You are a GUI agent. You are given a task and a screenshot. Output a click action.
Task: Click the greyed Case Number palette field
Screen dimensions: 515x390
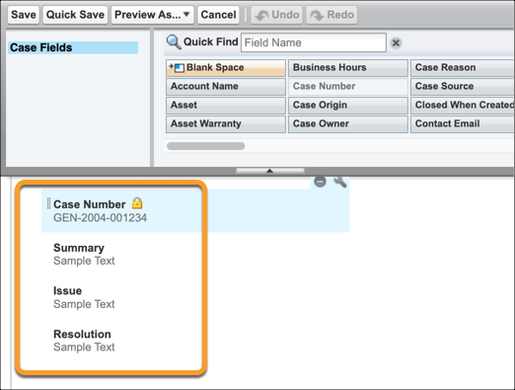(x=348, y=87)
